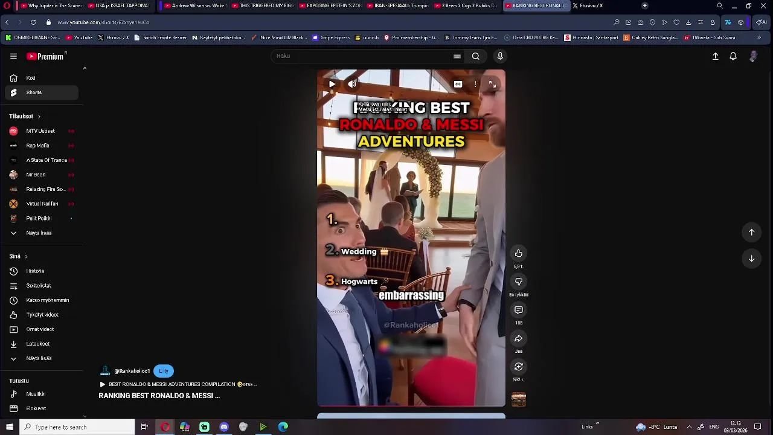Click the upload create icon
This screenshot has height=435, width=773.
point(716,56)
